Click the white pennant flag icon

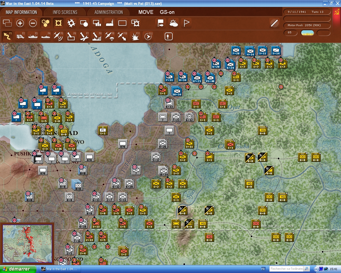pyautogui.click(x=186, y=23)
